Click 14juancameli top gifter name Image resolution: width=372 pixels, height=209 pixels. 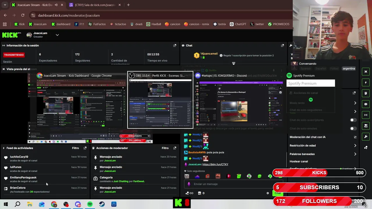point(209,54)
